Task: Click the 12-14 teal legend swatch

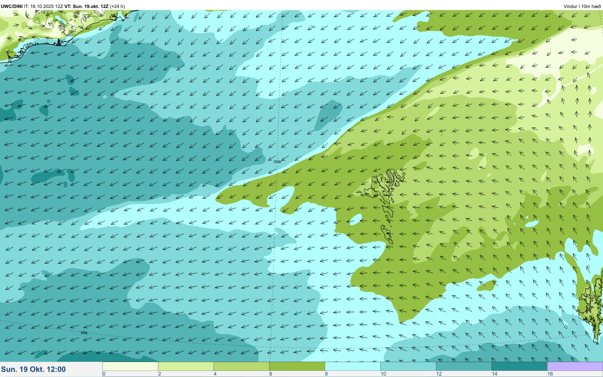Action: pyautogui.click(x=464, y=366)
